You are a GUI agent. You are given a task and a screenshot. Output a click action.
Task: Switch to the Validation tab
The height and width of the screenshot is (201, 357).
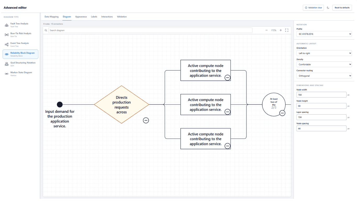(x=122, y=17)
